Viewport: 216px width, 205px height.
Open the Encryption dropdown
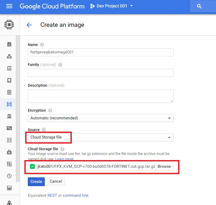(100, 118)
